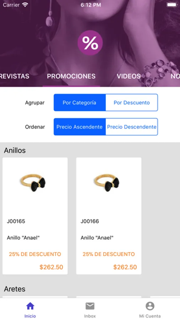
Task: Open the Inbox envelope icon
Action: 90,306
